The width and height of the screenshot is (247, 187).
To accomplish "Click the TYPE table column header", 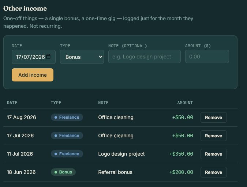I will pos(56,103).
